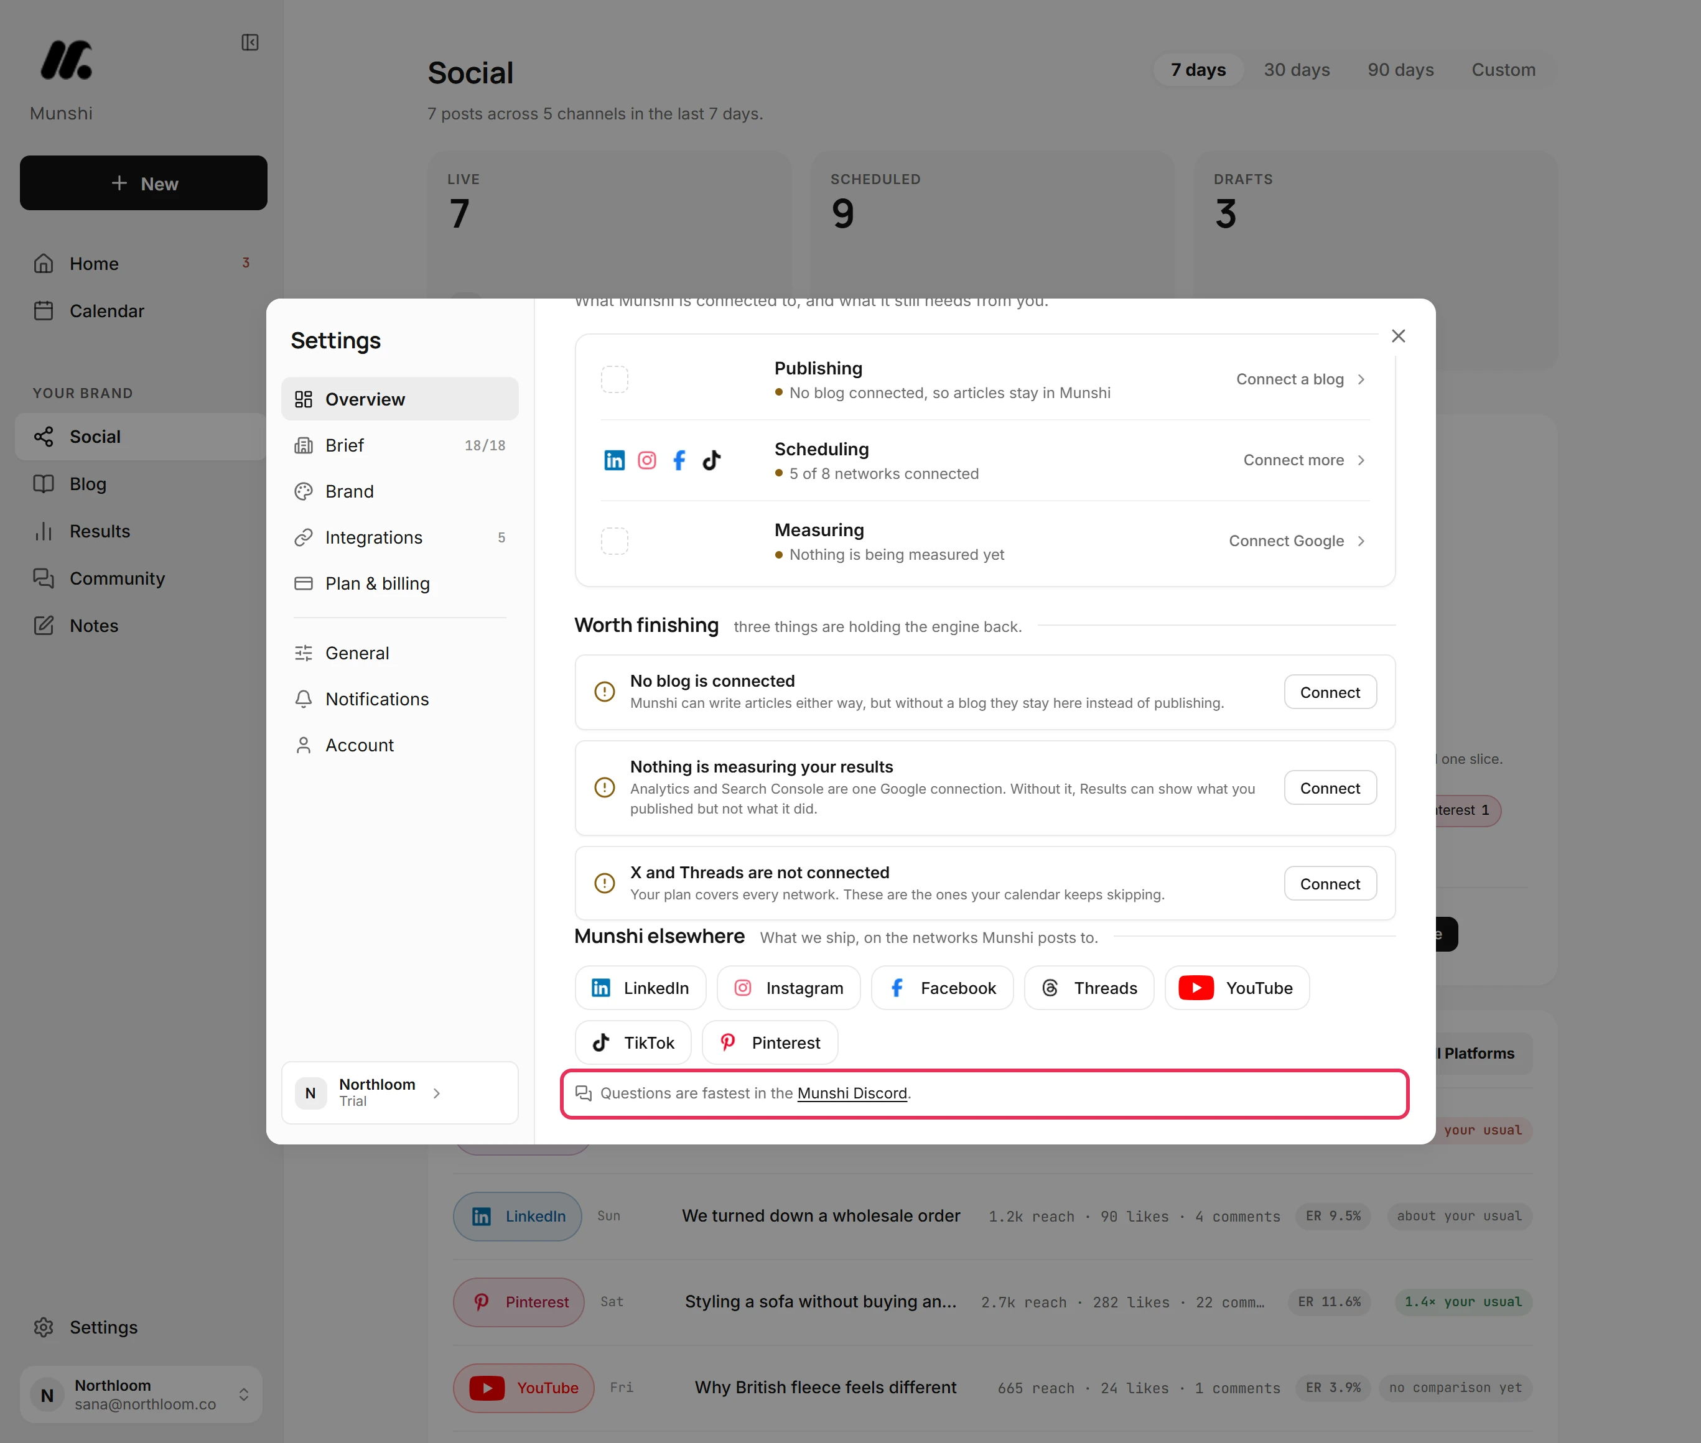Click the chat icon beside Discord message
The image size is (1701, 1443).
[x=584, y=1093]
